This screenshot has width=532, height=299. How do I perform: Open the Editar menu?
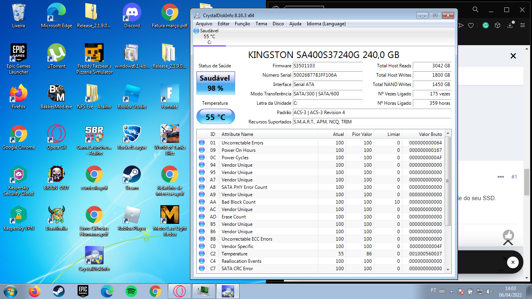click(x=224, y=24)
